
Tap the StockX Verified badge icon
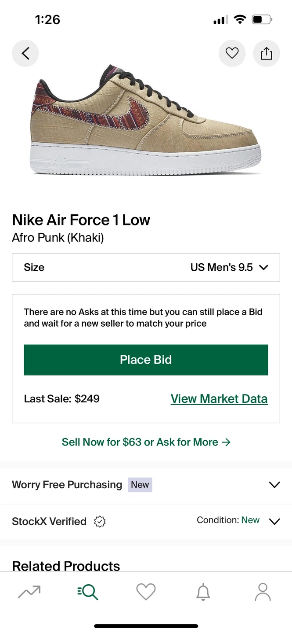100,522
